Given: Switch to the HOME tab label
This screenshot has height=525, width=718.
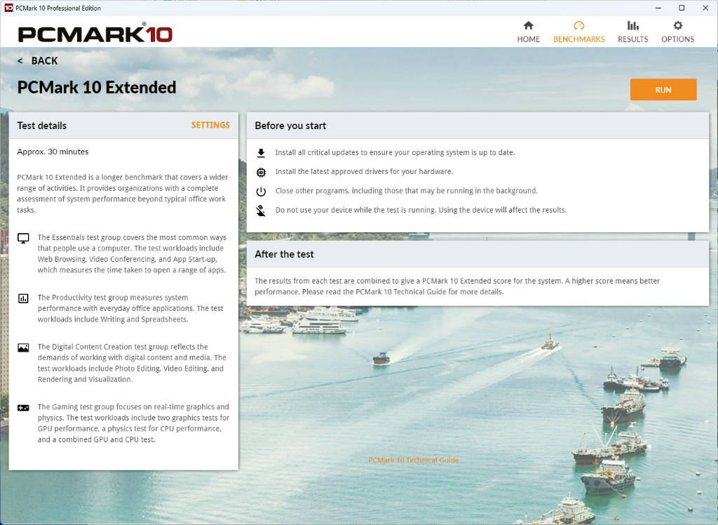Looking at the screenshot, I should pyautogui.click(x=529, y=39).
